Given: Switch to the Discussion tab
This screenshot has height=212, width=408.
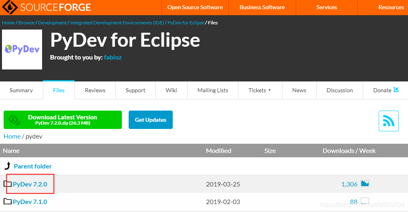Looking at the screenshot, I should point(339,90).
